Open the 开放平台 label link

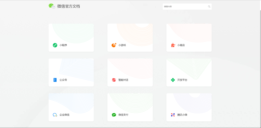click(182, 80)
